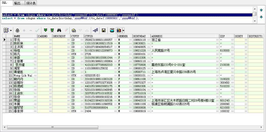Open the grid view dropdown arrow
The width and height of the screenshot is (266, 132).
click(11, 31)
